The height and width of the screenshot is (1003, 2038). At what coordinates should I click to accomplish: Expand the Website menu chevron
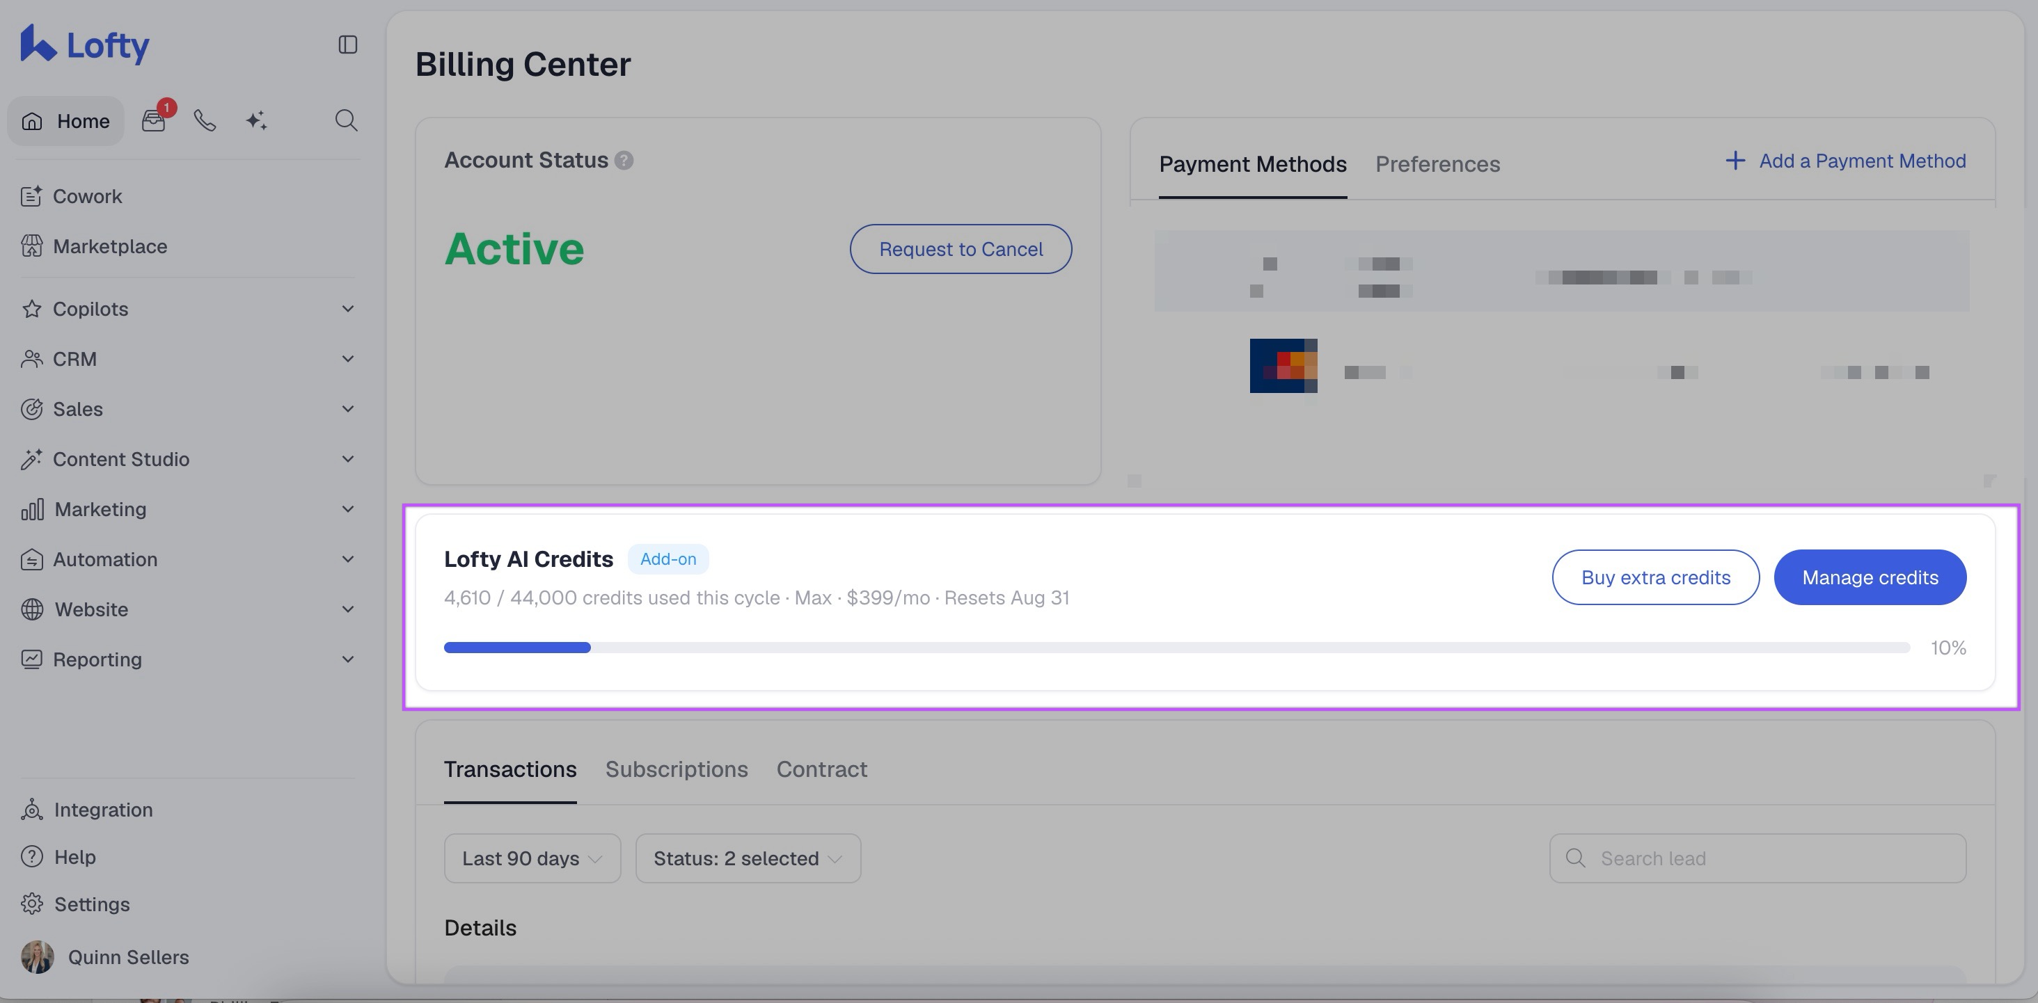tap(348, 609)
